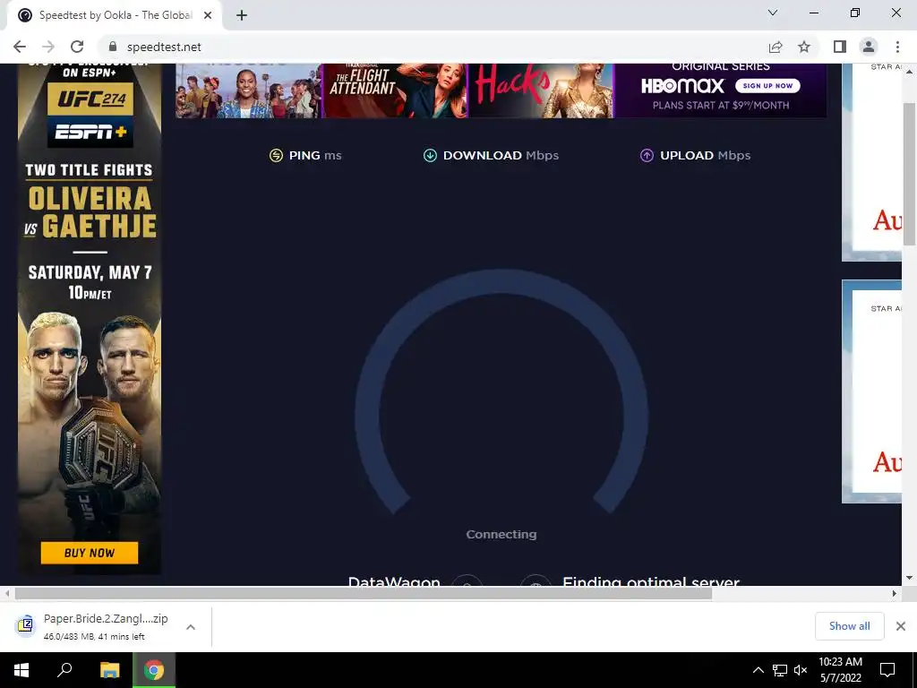Viewport: 917px width, 688px height.
Task: Click the Hacks show ad image
Action: 542,90
